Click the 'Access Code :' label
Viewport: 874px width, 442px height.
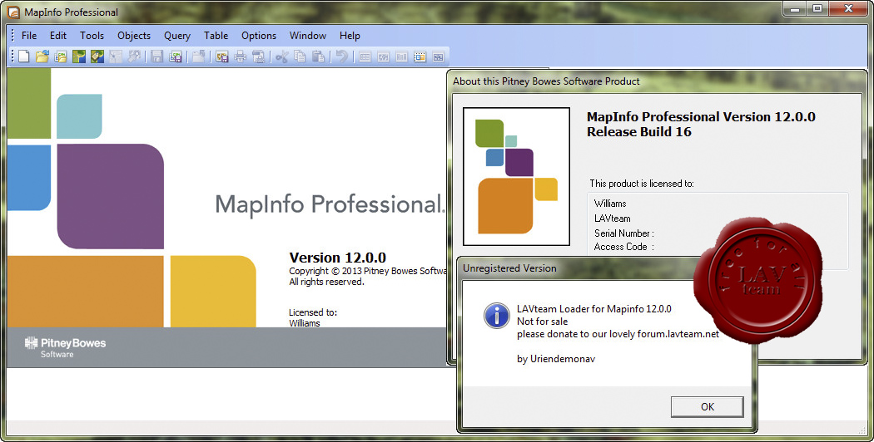point(623,247)
